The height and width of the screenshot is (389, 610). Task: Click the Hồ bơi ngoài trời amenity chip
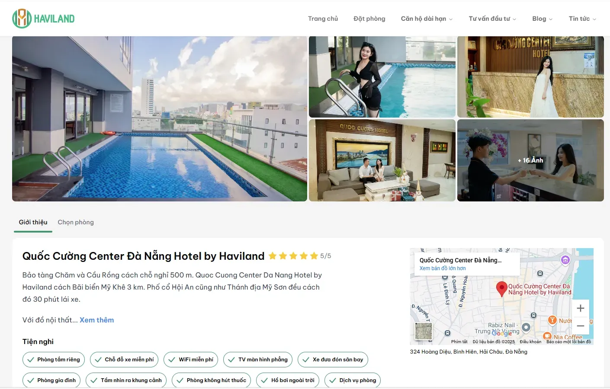[x=288, y=380]
